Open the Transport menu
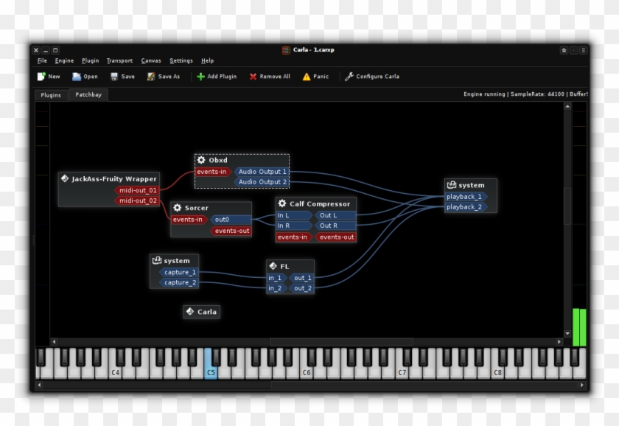Image resolution: width=619 pixels, height=426 pixels. 119,60
